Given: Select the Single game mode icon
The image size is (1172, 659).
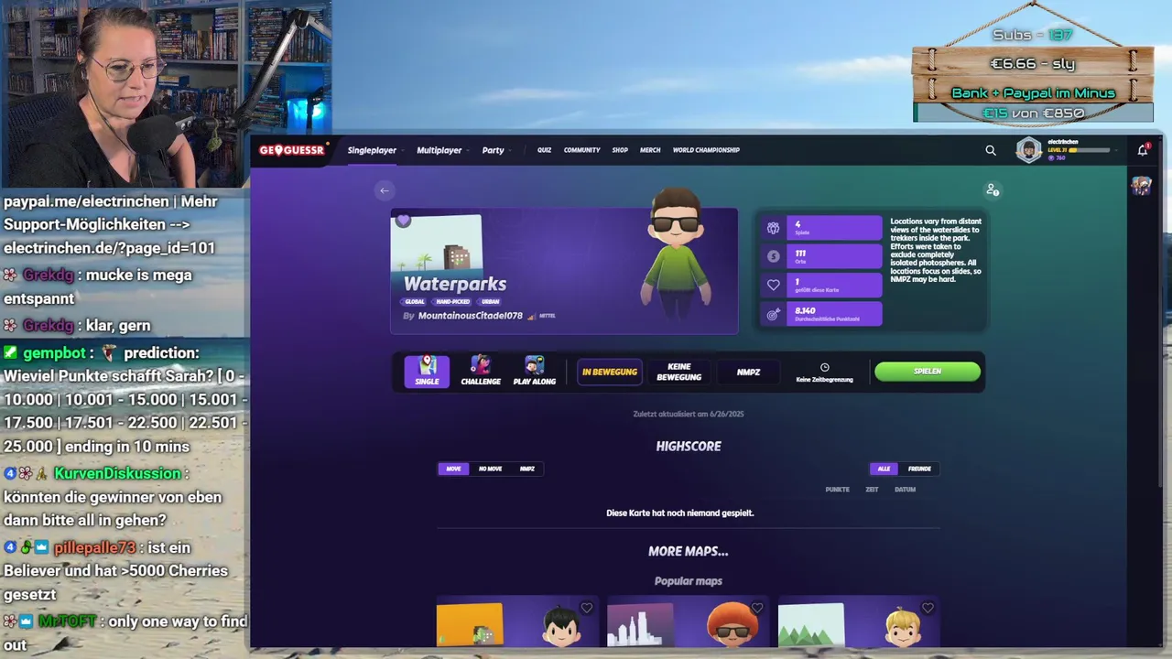Looking at the screenshot, I should pos(427,372).
